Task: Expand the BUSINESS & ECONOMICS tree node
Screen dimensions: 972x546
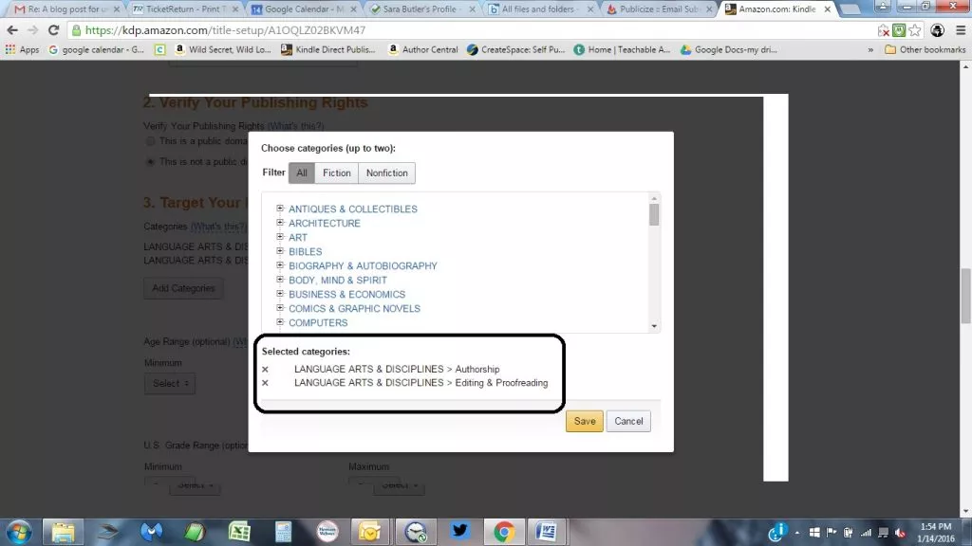Action: (281, 294)
